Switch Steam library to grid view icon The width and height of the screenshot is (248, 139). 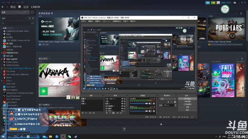click(33, 12)
